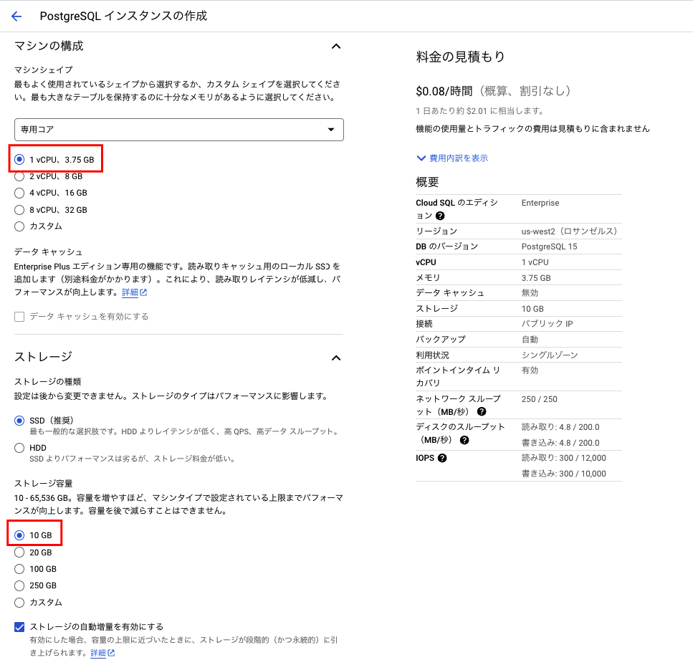Click the back arrow to leave instance creation
The height and width of the screenshot is (660, 693).
tap(16, 16)
